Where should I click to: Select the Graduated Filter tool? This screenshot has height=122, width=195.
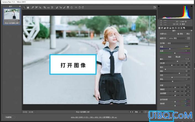(x=68, y=7)
